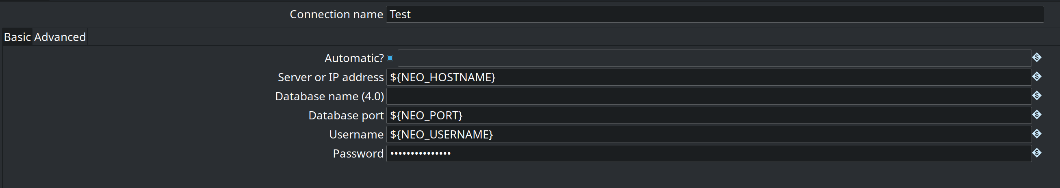Viewport: 1060px width, 188px height.
Task: Focus the Database port input field
Action: (x=709, y=116)
